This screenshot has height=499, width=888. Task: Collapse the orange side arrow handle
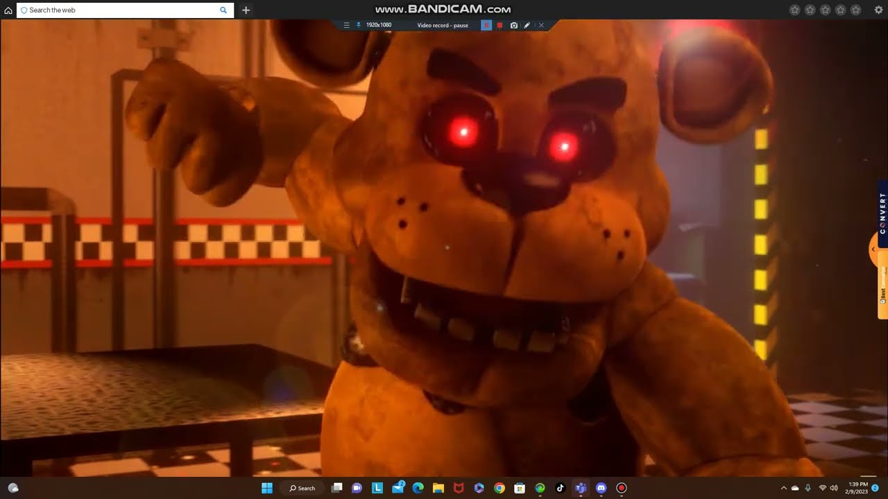873,249
